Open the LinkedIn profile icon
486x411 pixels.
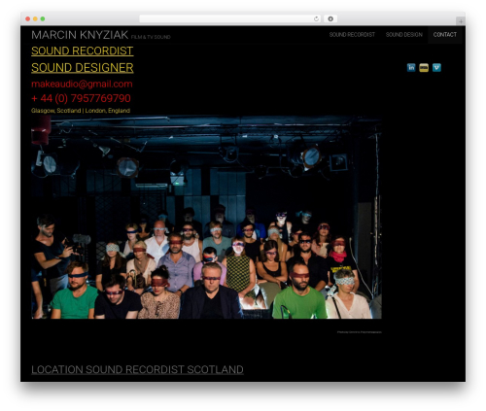411,67
